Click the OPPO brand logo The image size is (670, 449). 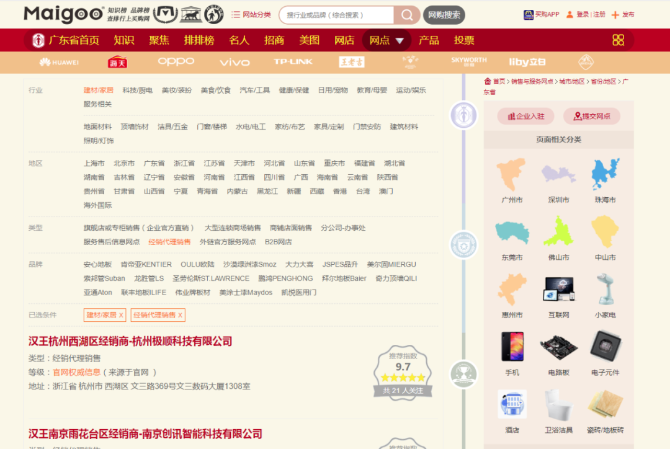tap(176, 61)
